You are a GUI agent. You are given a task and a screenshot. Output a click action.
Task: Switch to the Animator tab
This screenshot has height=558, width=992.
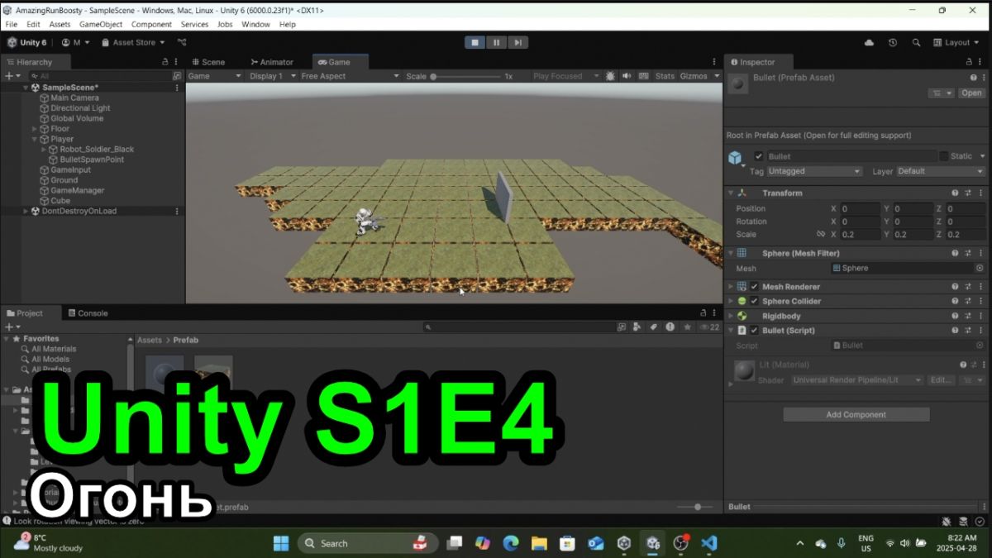[x=270, y=62]
